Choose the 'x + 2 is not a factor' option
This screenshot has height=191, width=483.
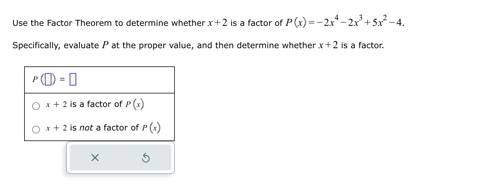click(36, 129)
